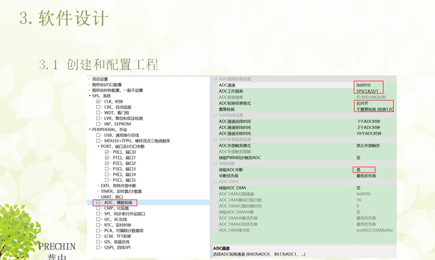Check the IAP EEPROM box

click(x=98, y=124)
